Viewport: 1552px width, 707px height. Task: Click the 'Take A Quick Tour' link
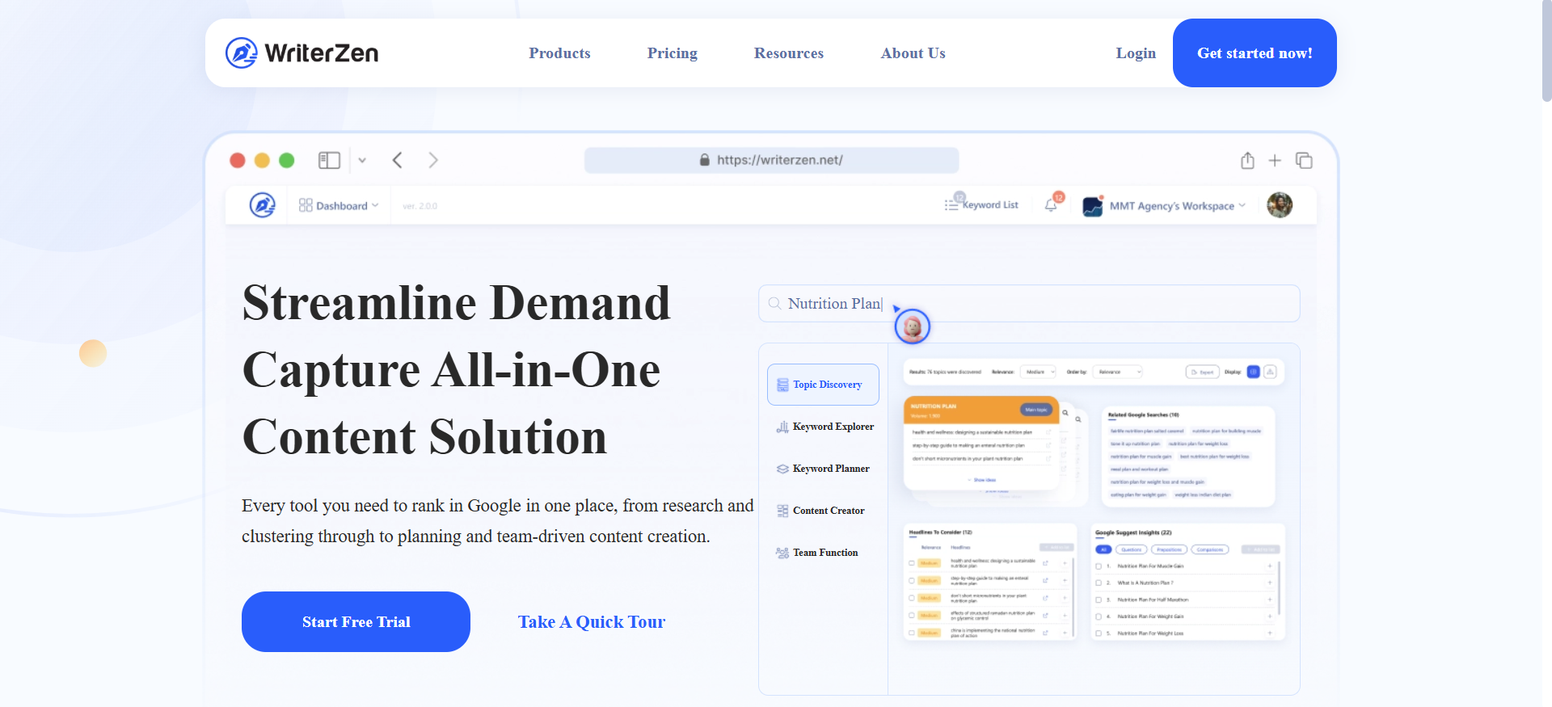[592, 621]
